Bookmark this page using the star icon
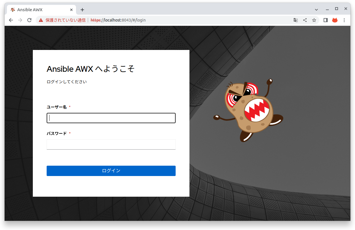The width and height of the screenshot is (355, 230). point(314,20)
